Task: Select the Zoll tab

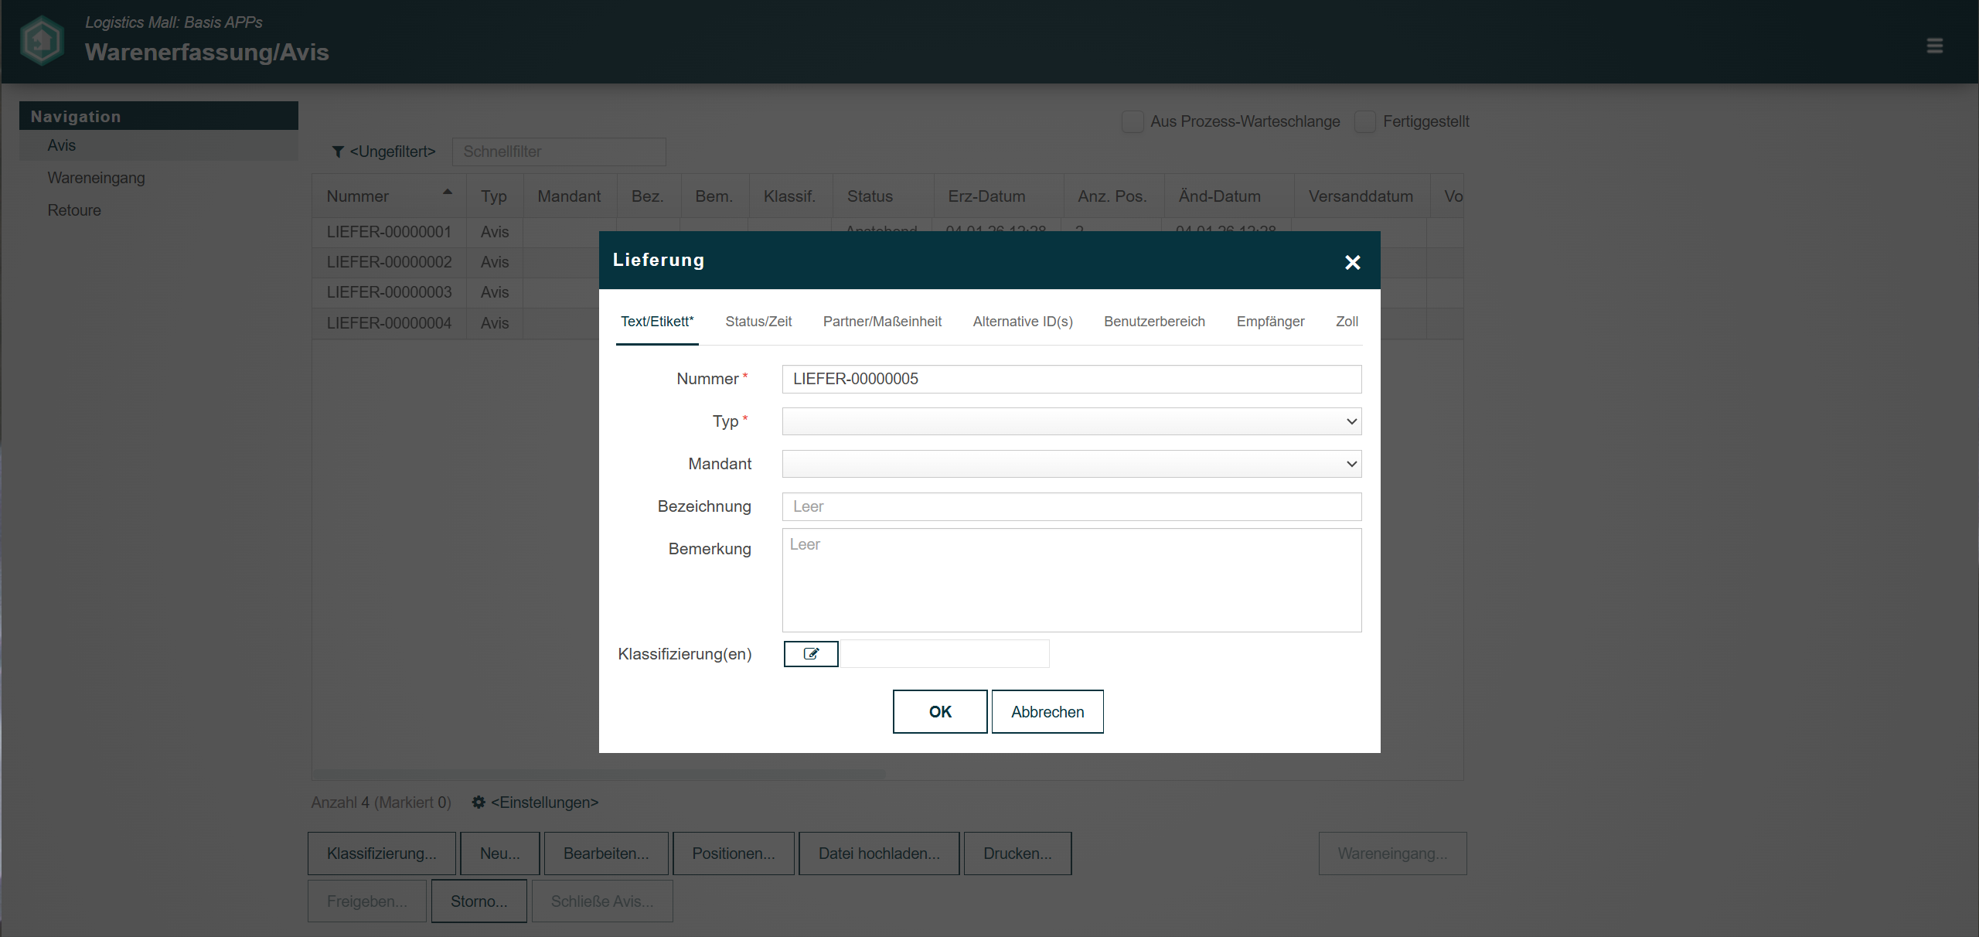Action: [1347, 322]
